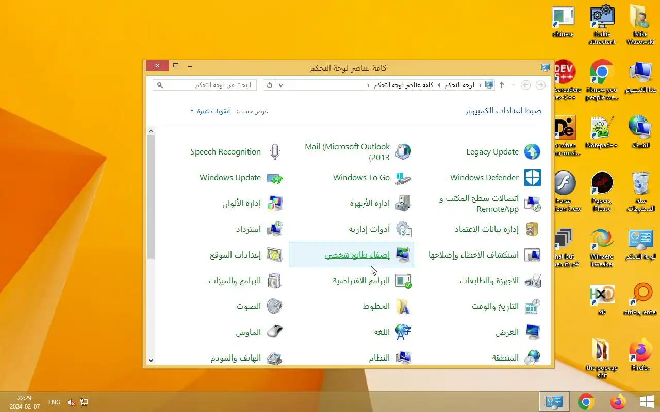Click the Date and Time (التاريخ والوقت) link
This screenshot has width=660, height=412.
495,306
